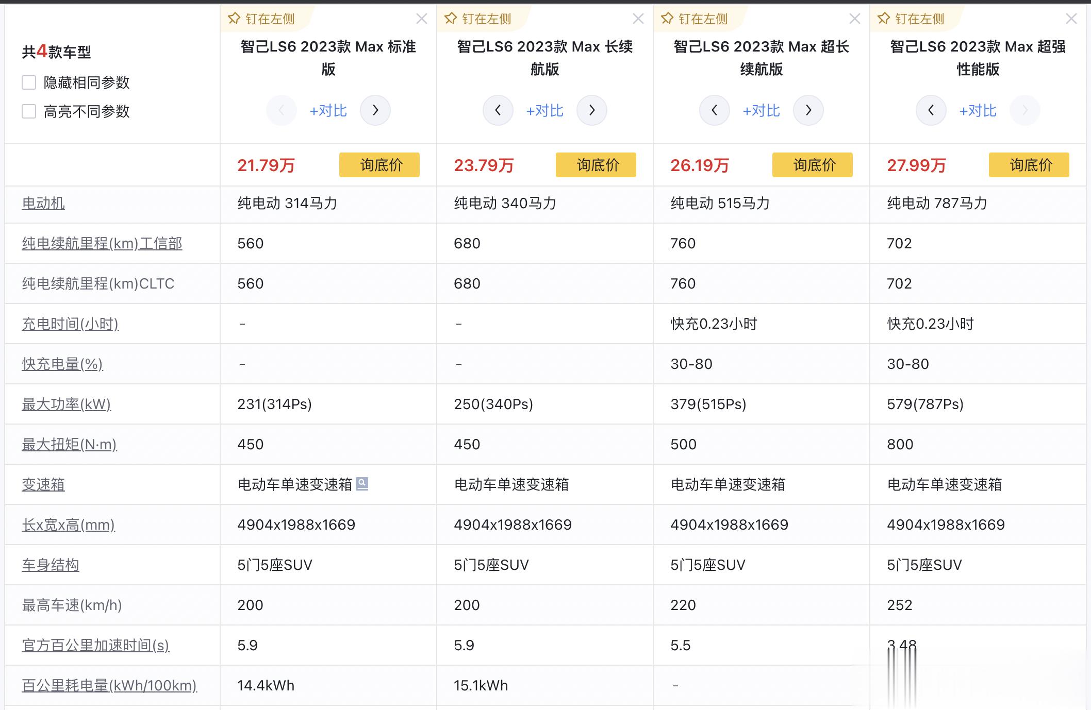Open the 百公里耗电量(kWh/100km) parameter link
Screen dimensions: 1091x710
(x=109, y=686)
